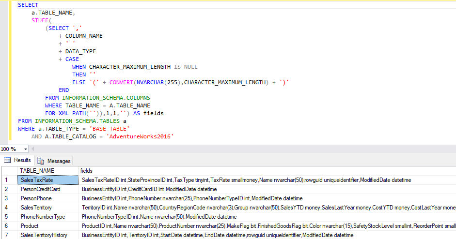Click fields cell starting with SalesTaxRateID int
The image size is (456, 239).
pyautogui.click(x=267, y=180)
